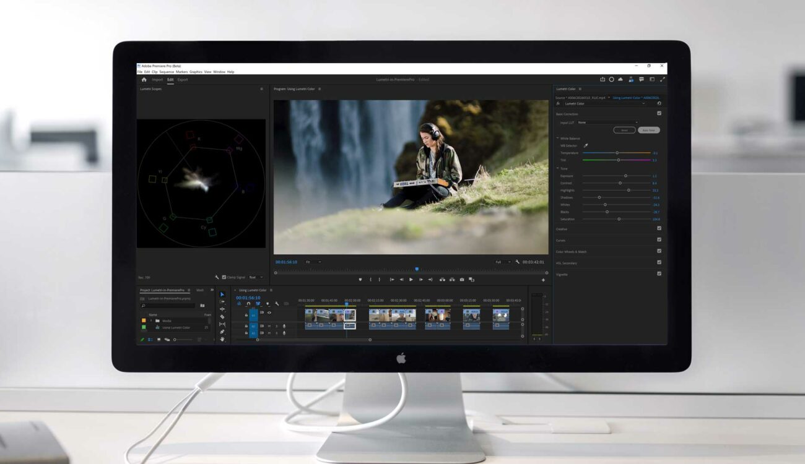
Task: Step back one frame
Action: 401,280
